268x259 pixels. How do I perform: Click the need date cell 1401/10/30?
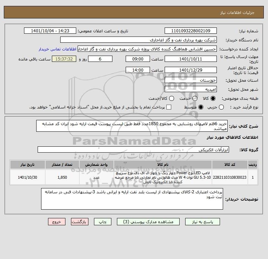click(x=27, y=177)
